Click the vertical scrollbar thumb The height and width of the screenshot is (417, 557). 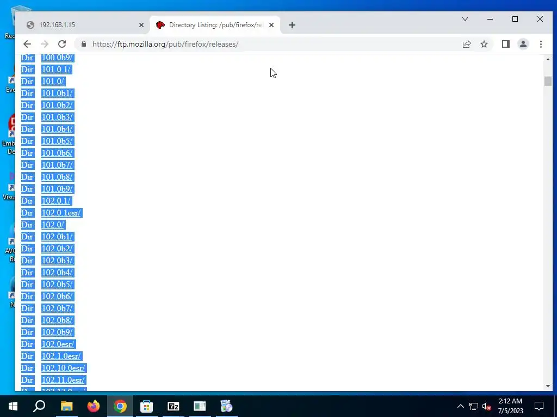tap(547, 81)
